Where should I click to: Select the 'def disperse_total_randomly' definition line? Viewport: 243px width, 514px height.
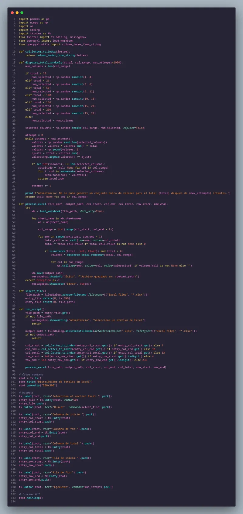(71, 63)
